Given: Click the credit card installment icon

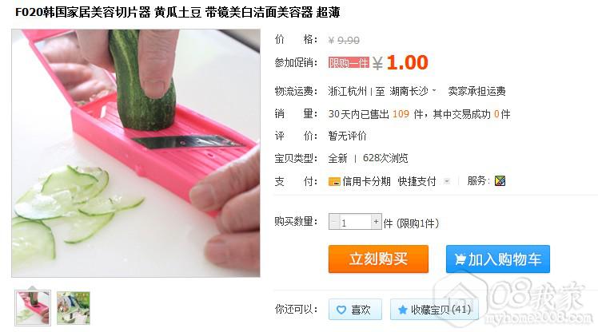Looking at the screenshot, I should click(x=334, y=182).
